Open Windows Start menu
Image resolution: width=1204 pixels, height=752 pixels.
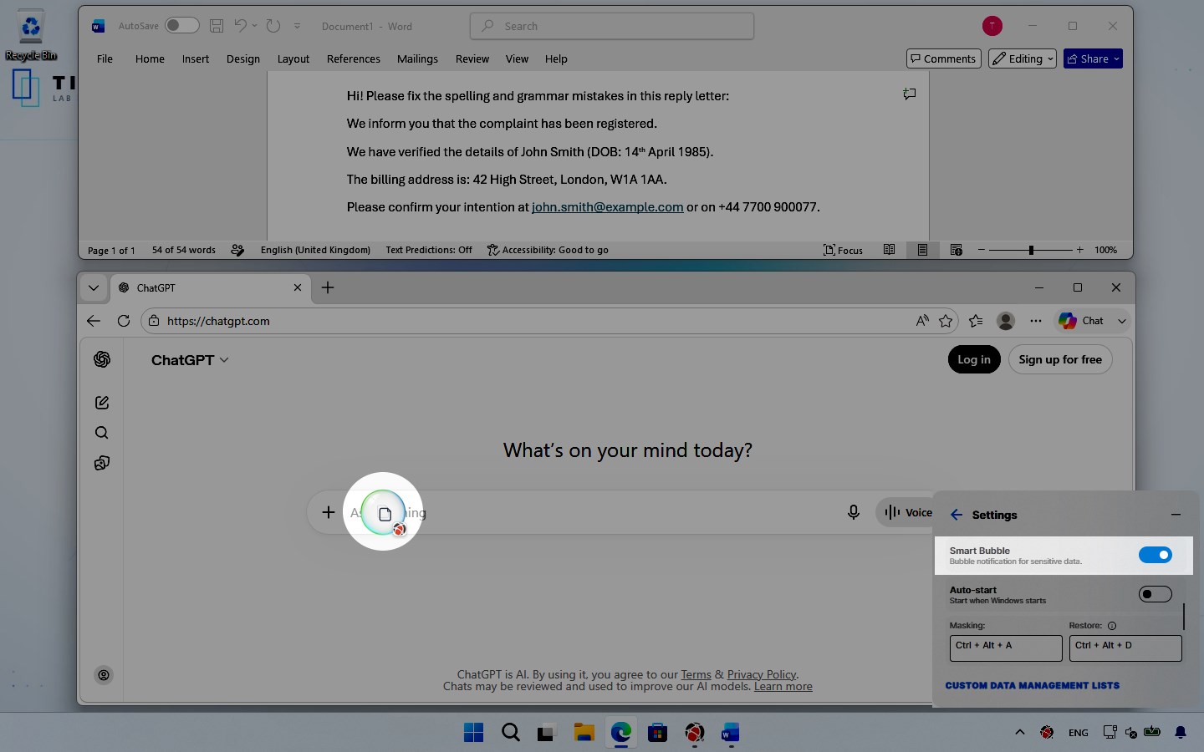[x=473, y=733]
